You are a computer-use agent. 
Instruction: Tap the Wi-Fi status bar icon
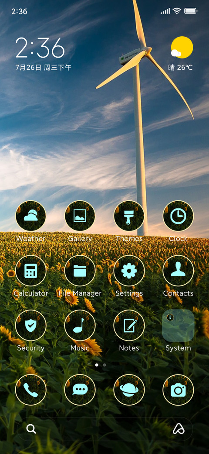177,11
